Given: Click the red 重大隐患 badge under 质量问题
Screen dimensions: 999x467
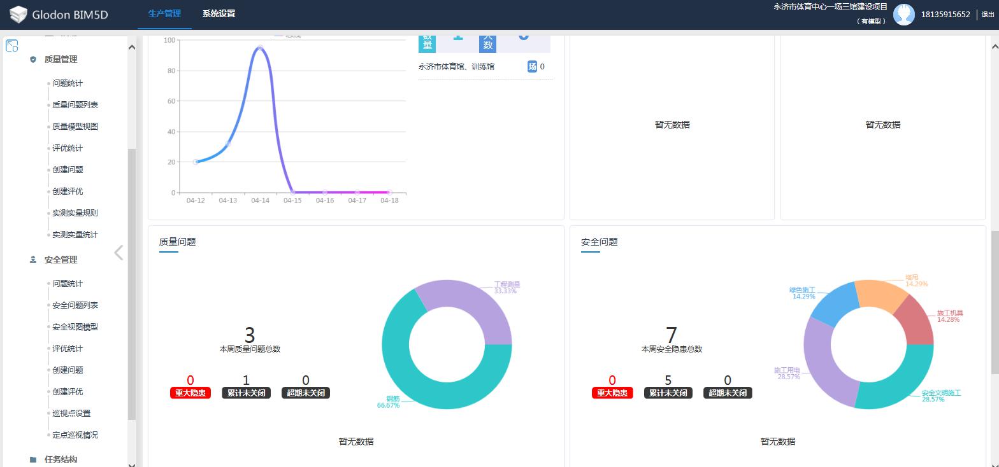Looking at the screenshot, I should coord(190,393).
